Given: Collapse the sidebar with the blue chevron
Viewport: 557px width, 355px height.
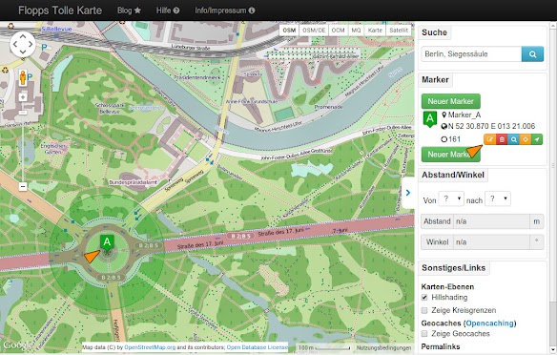Looking at the screenshot, I should point(408,193).
